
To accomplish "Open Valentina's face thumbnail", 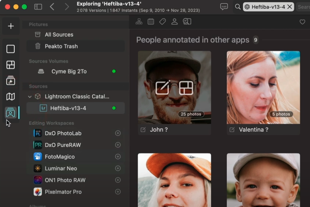I will pyautogui.click(x=263, y=87).
